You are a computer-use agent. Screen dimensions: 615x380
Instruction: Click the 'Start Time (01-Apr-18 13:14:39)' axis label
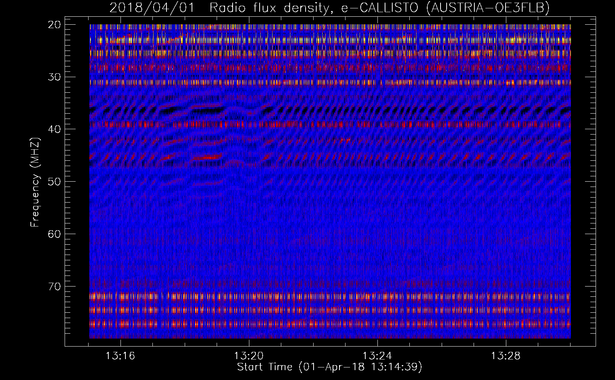[x=330, y=367]
